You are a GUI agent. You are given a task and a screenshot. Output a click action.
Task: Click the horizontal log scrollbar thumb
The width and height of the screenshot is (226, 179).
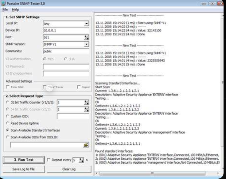[x=152, y=173]
